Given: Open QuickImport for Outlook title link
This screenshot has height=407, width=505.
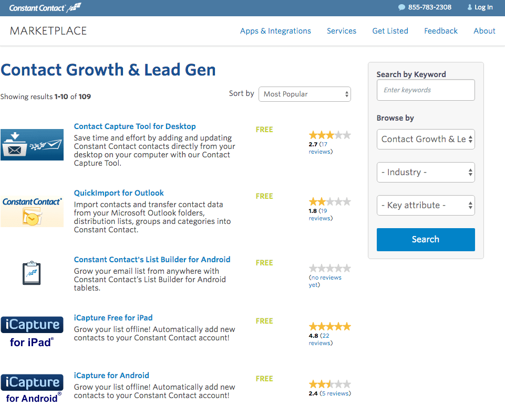Looking at the screenshot, I should (x=119, y=193).
